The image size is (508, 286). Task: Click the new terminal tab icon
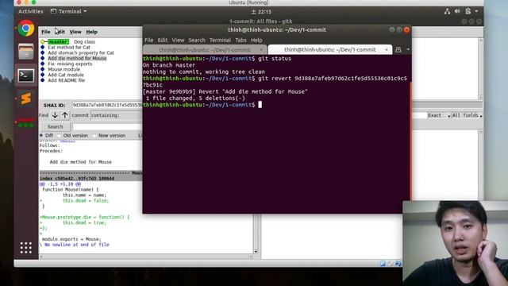[398, 49]
